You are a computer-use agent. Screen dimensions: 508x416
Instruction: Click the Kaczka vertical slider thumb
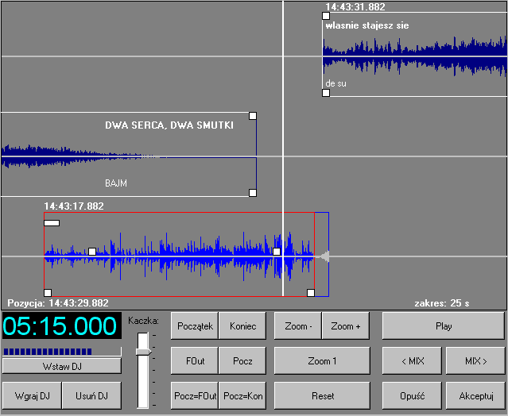(x=143, y=352)
